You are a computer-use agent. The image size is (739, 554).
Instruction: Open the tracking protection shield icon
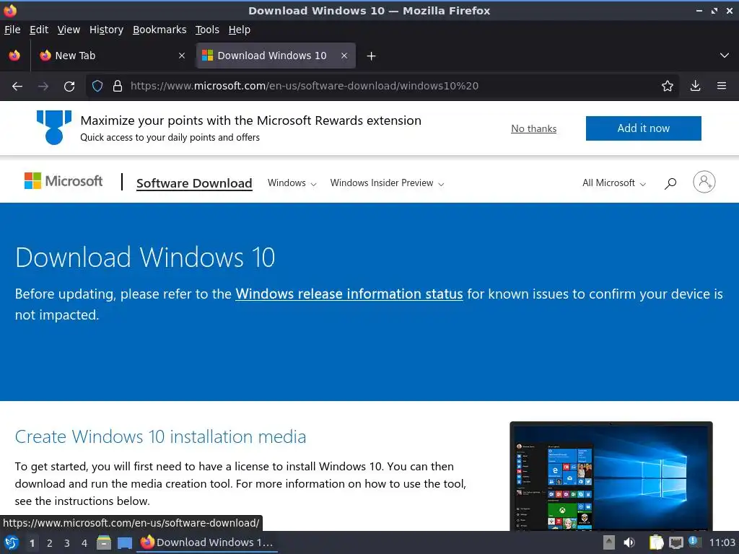click(97, 86)
